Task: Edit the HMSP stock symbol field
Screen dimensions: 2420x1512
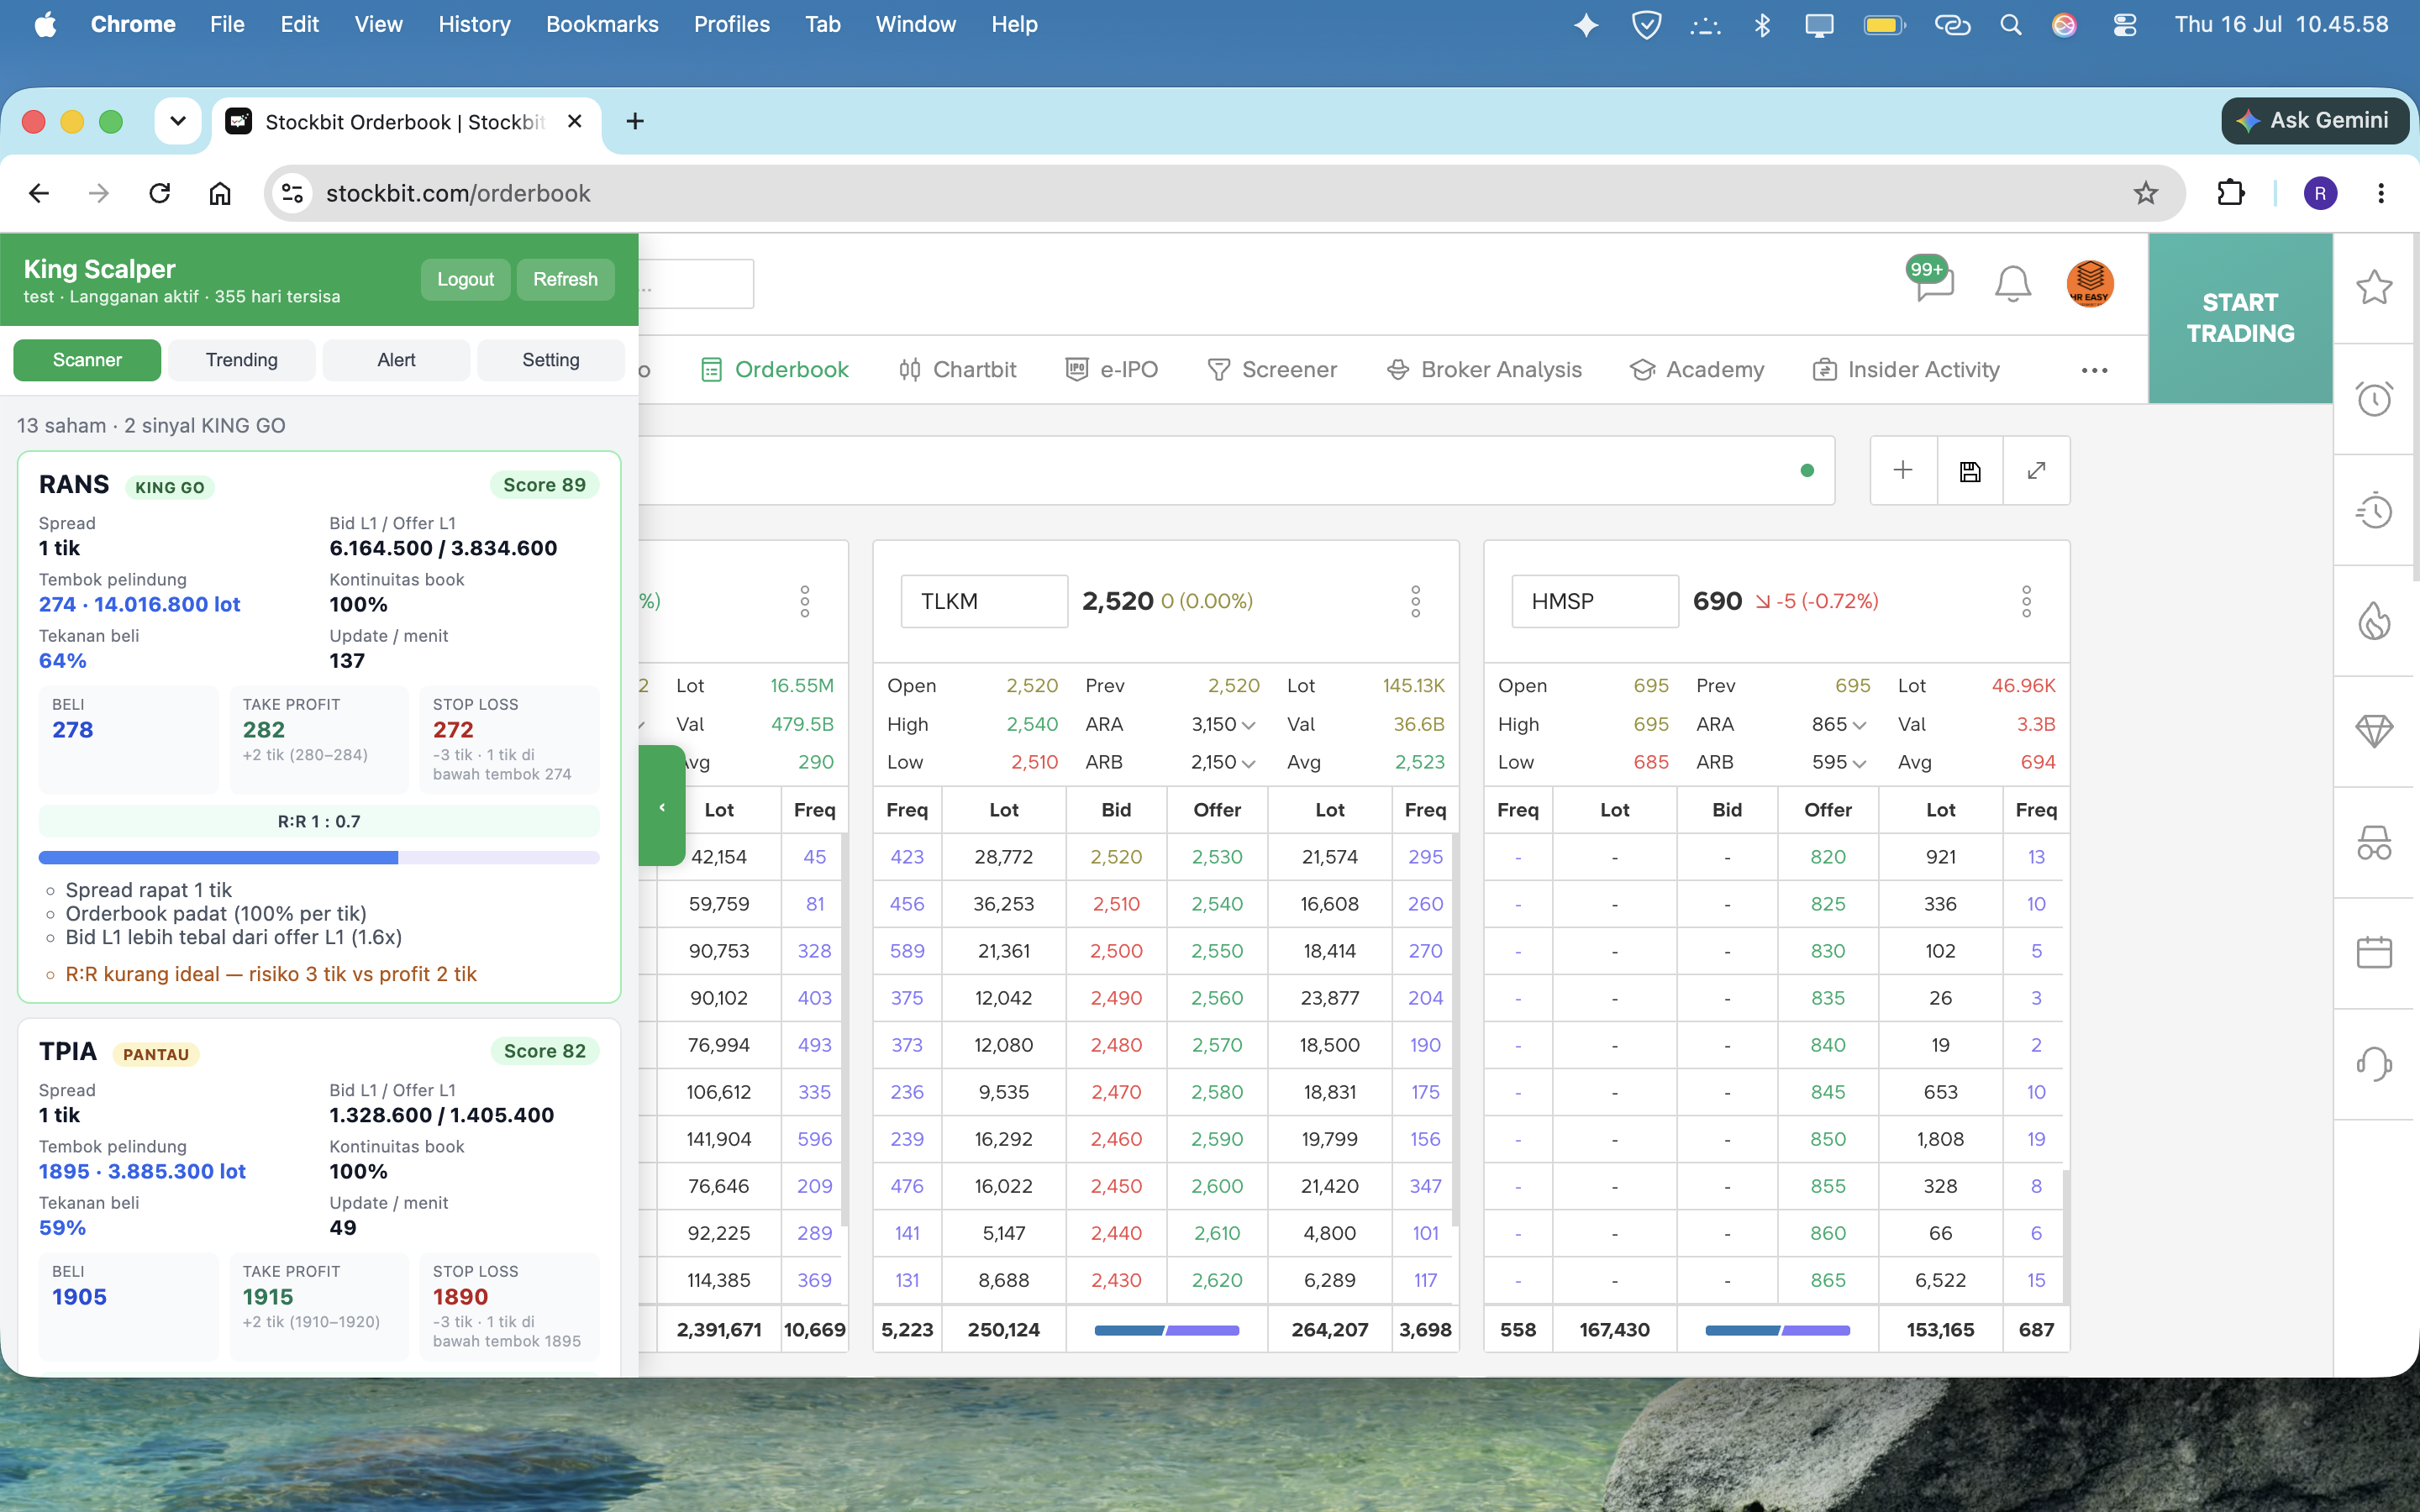Action: click(x=1595, y=601)
